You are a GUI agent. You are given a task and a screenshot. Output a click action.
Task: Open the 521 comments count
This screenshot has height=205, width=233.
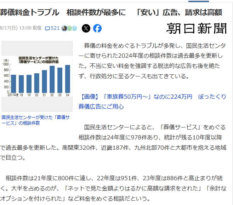(x=55, y=28)
